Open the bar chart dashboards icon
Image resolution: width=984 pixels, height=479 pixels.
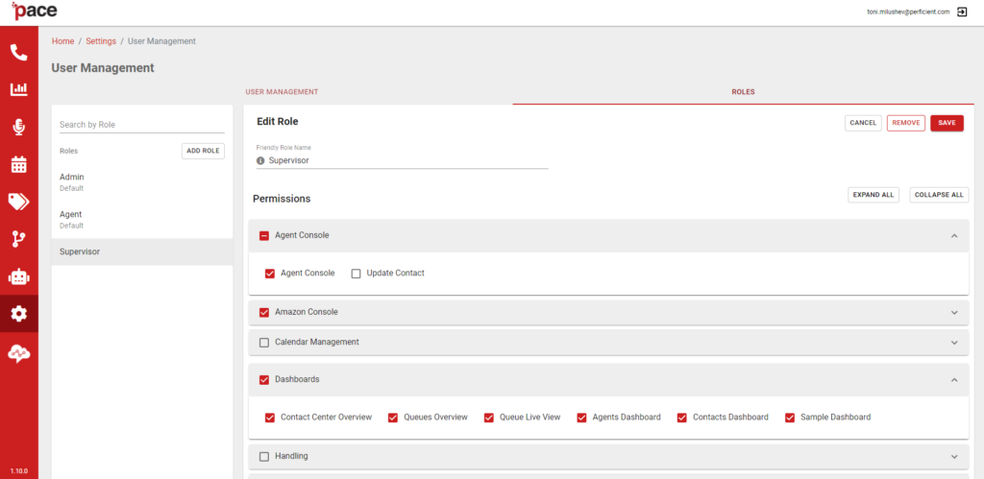pyautogui.click(x=19, y=89)
